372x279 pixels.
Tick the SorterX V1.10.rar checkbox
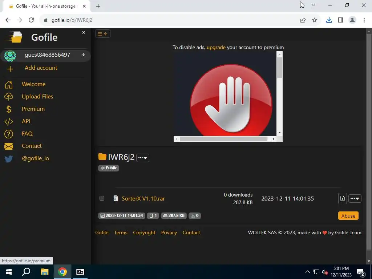pos(102,198)
